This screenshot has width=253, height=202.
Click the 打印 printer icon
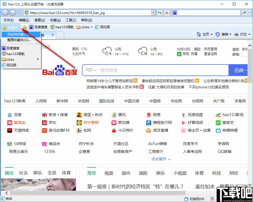pyautogui.click(x=236, y=34)
